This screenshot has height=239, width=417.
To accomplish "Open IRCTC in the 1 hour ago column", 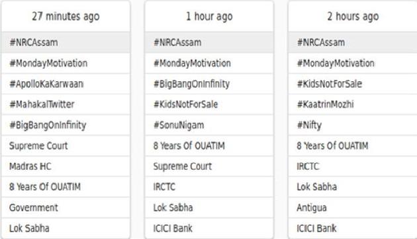I will [209, 187].
